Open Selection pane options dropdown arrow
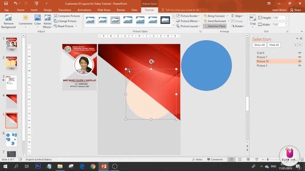The width and height of the screenshot is (305, 171). tap(297, 38)
